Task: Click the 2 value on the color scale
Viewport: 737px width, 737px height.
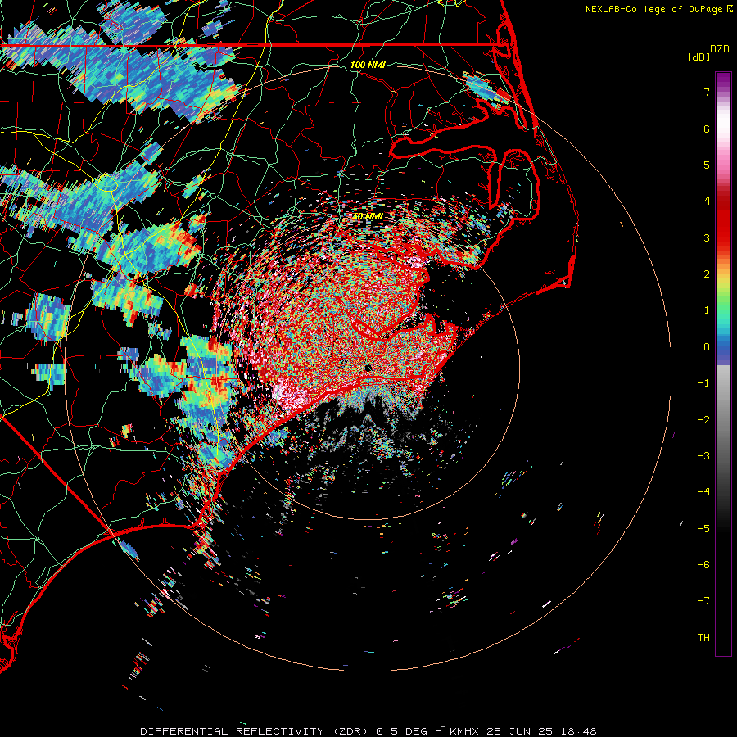Action: (707, 274)
